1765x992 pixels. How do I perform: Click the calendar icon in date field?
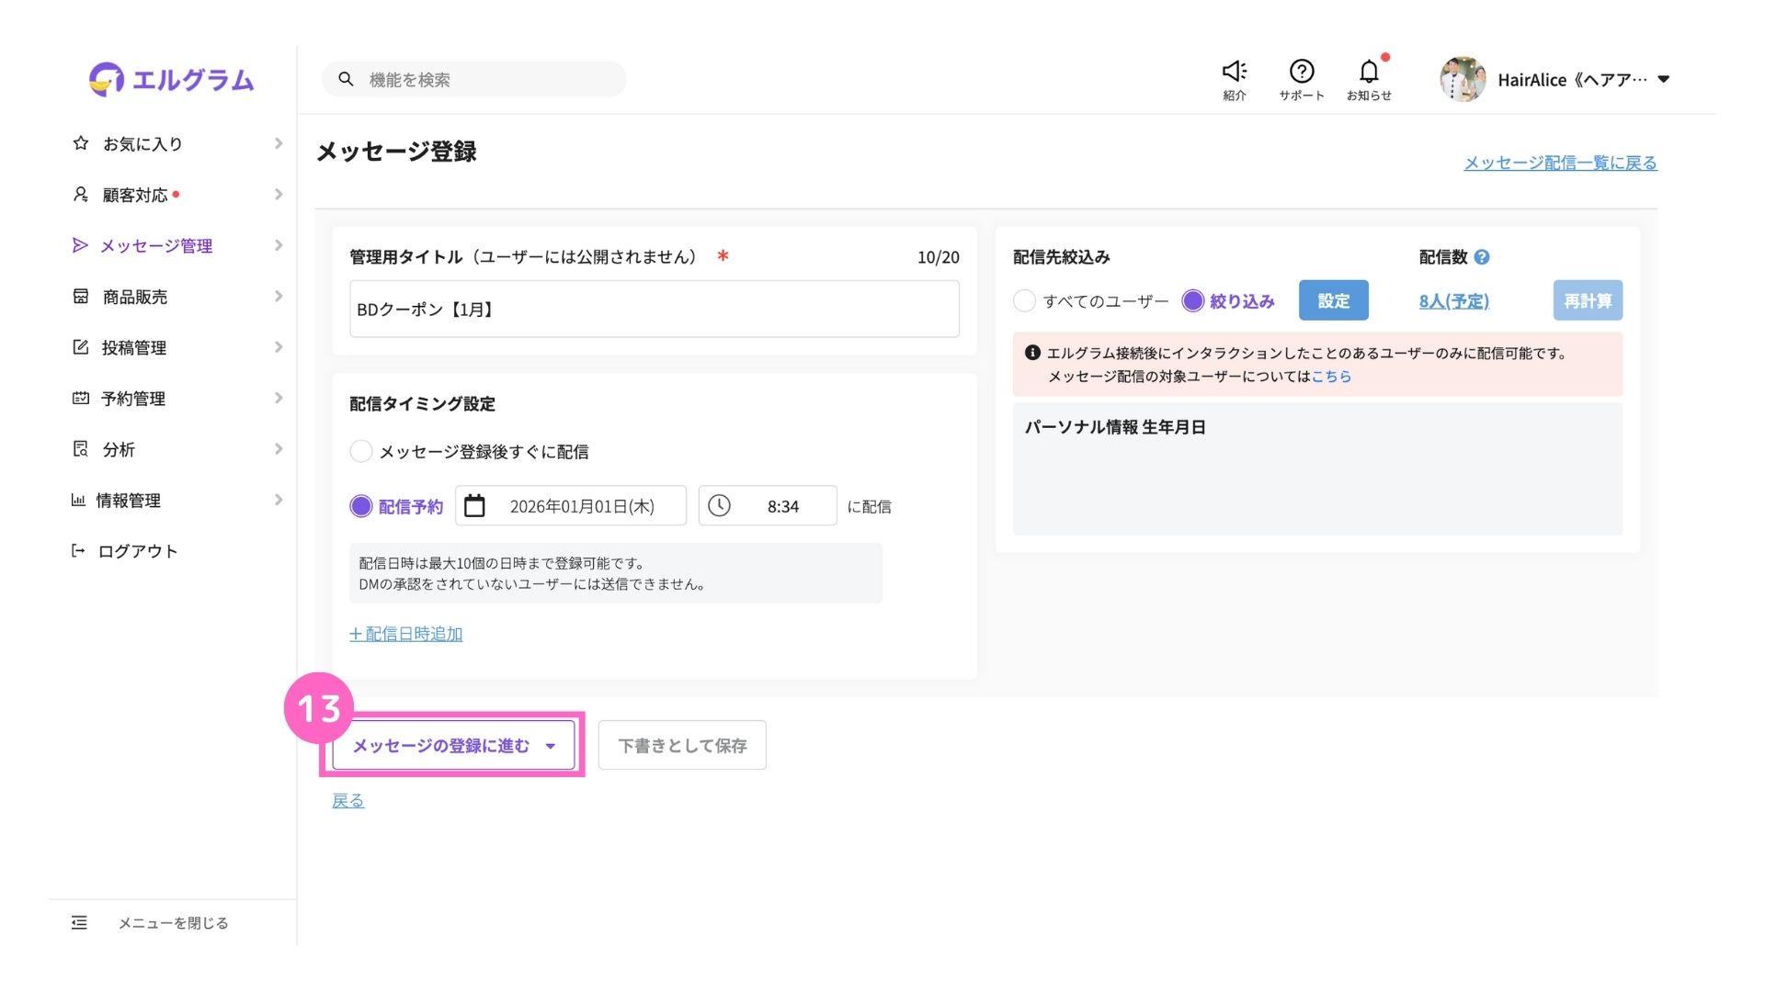pyautogui.click(x=474, y=506)
